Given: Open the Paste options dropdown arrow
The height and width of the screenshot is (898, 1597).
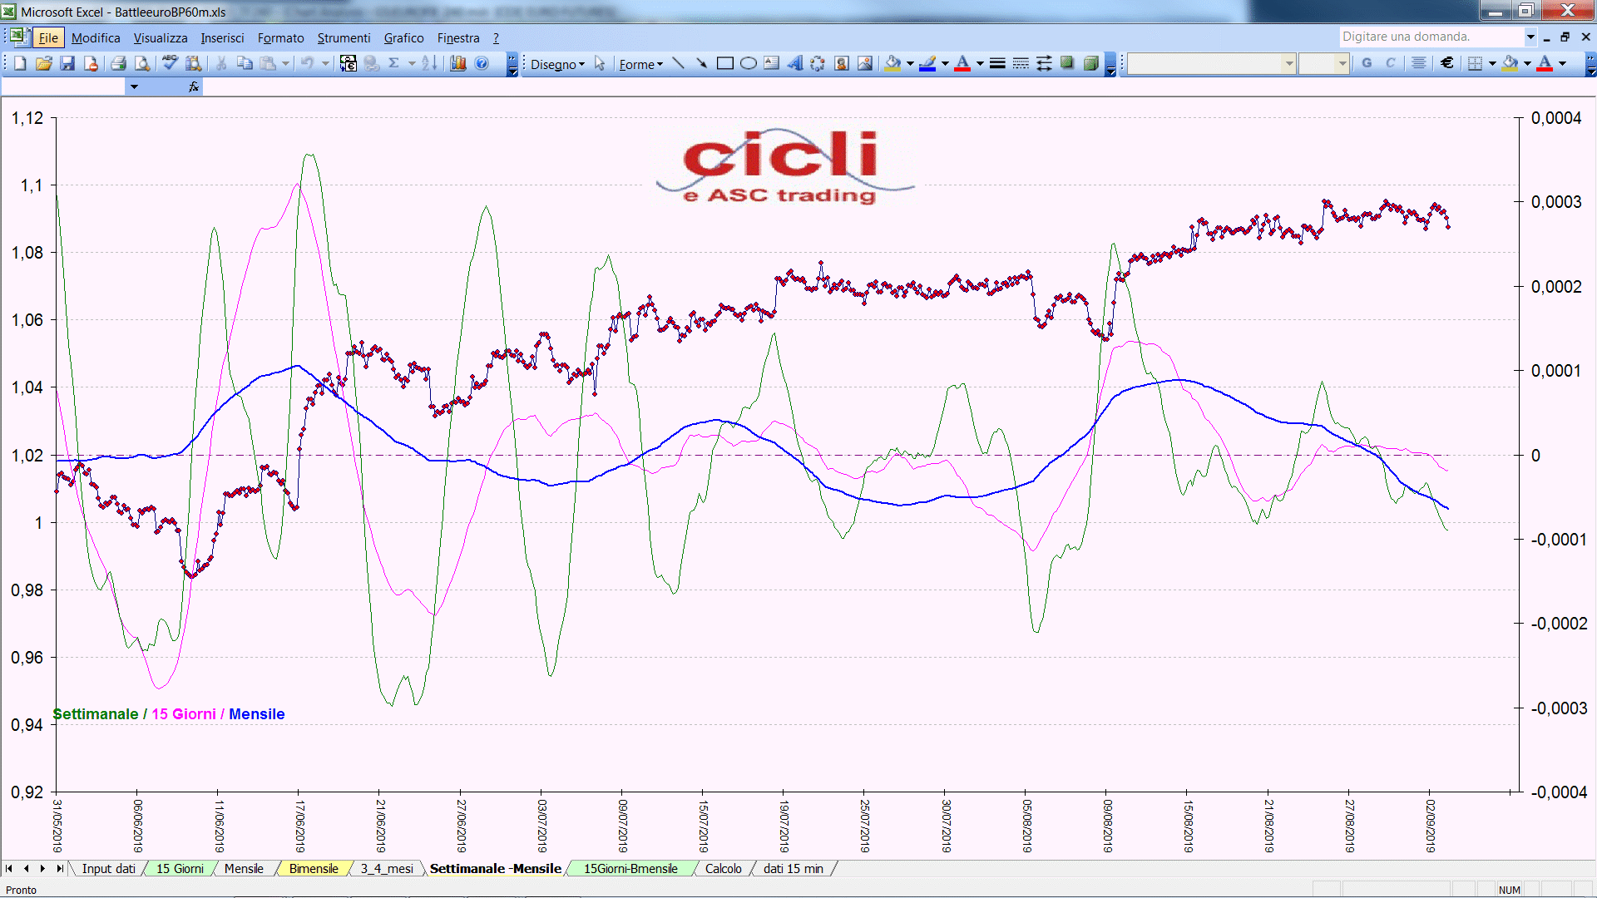Looking at the screenshot, I should click(x=285, y=63).
